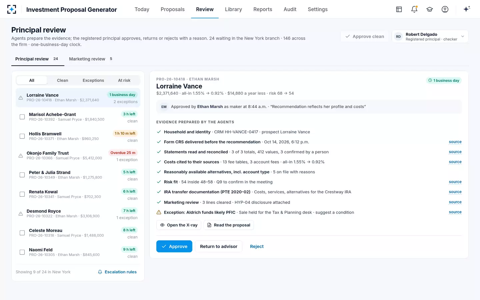Open the layout panel icon in header
Image resolution: width=480 pixels, height=300 pixels.
399,9
